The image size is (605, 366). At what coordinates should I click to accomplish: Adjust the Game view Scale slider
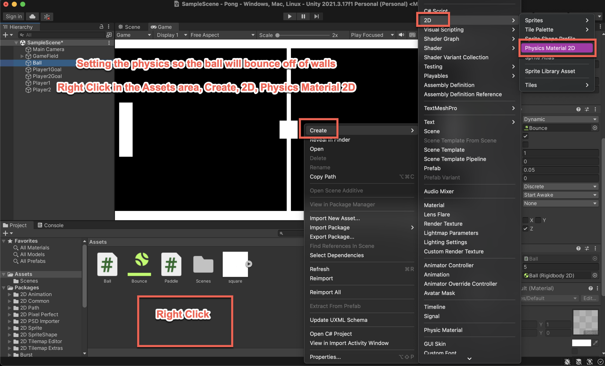tap(277, 35)
